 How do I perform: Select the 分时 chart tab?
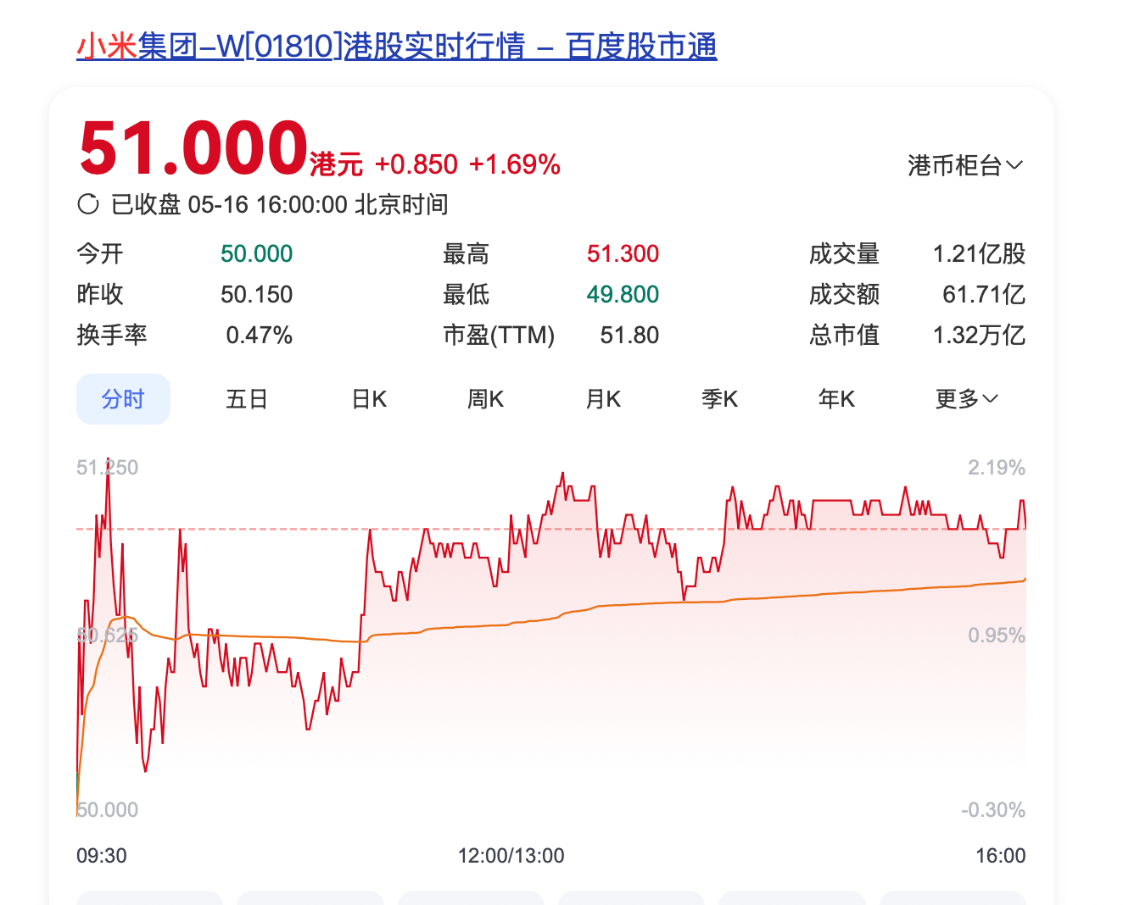123,399
